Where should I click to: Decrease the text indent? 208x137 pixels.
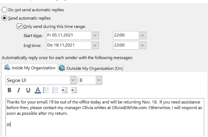(65, 90)
